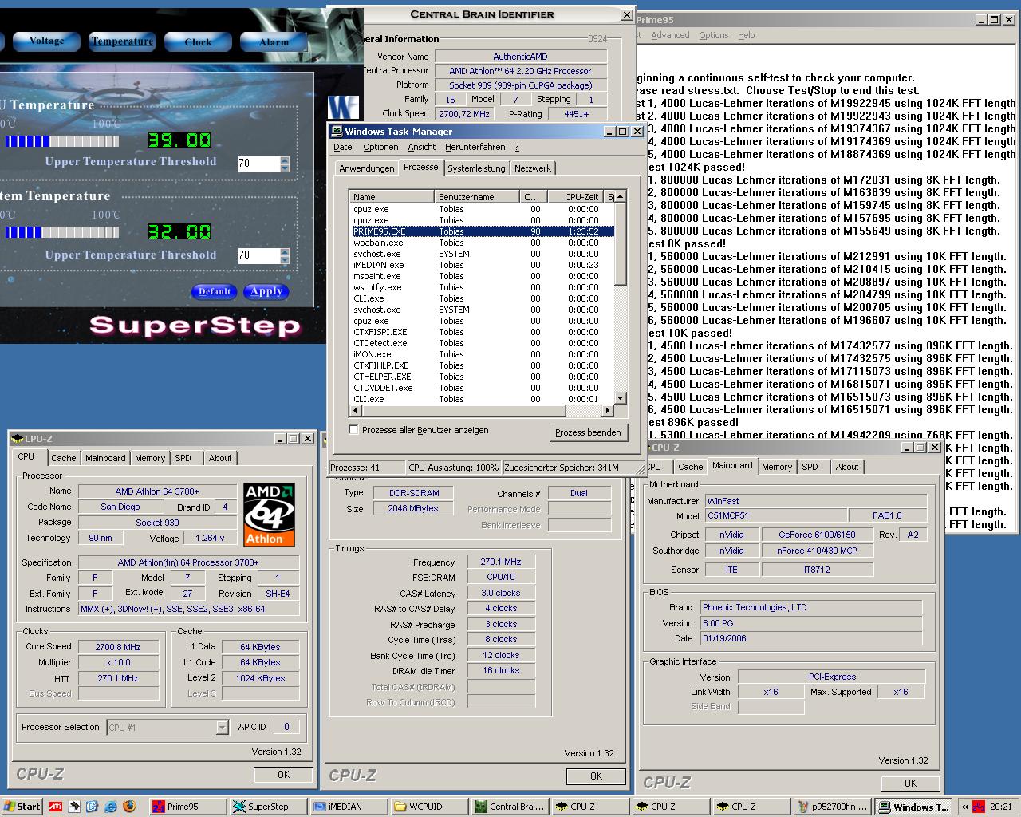The width and height of the screenshot is (1021, 817).
Task: Open the Voltage section in SuperStep
Action: coord(46,41)
